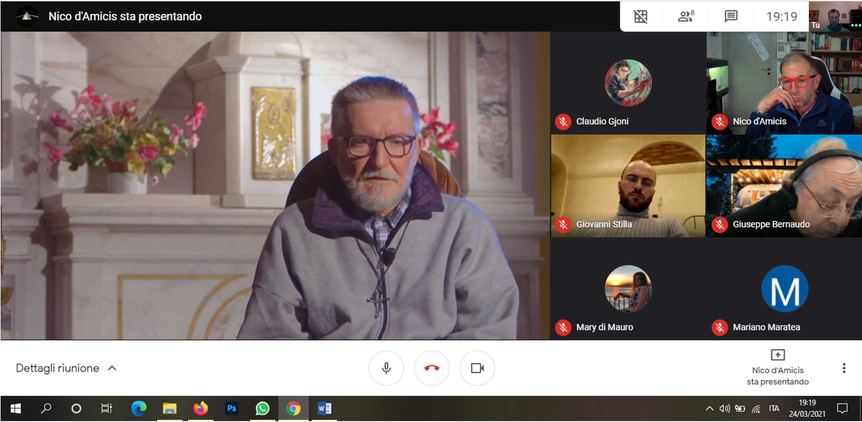Open Cortana circle icon in taskbar
The height and width of the screenshot is (422, 862).
76,408
